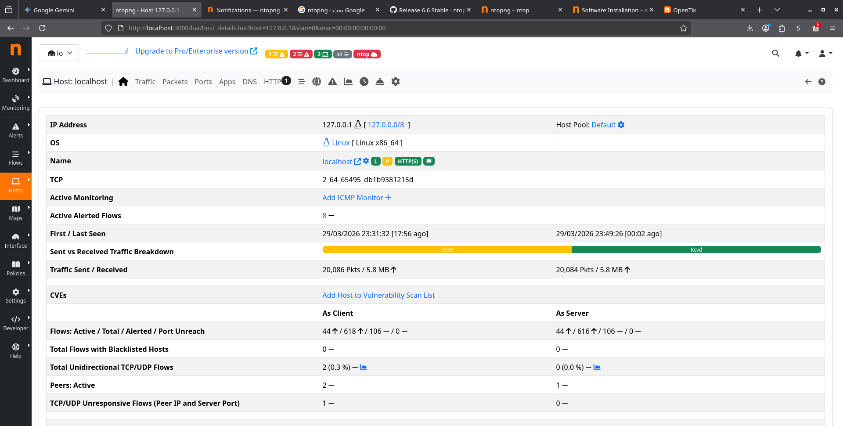Open the user account dropdown
Screen dimensions: 843x426
(x=825, y=53)
